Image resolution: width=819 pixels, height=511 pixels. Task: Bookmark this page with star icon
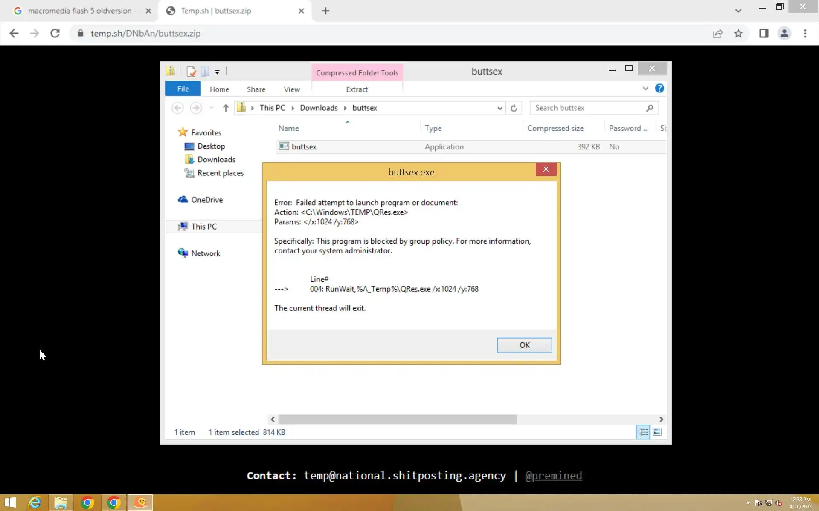tap(738, 33)
